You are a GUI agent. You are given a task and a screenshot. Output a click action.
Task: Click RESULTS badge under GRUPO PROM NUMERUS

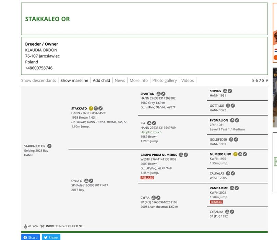click(147, 178)
